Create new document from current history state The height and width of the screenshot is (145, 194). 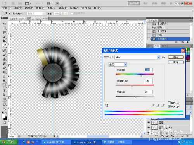(x=176, y=42)
